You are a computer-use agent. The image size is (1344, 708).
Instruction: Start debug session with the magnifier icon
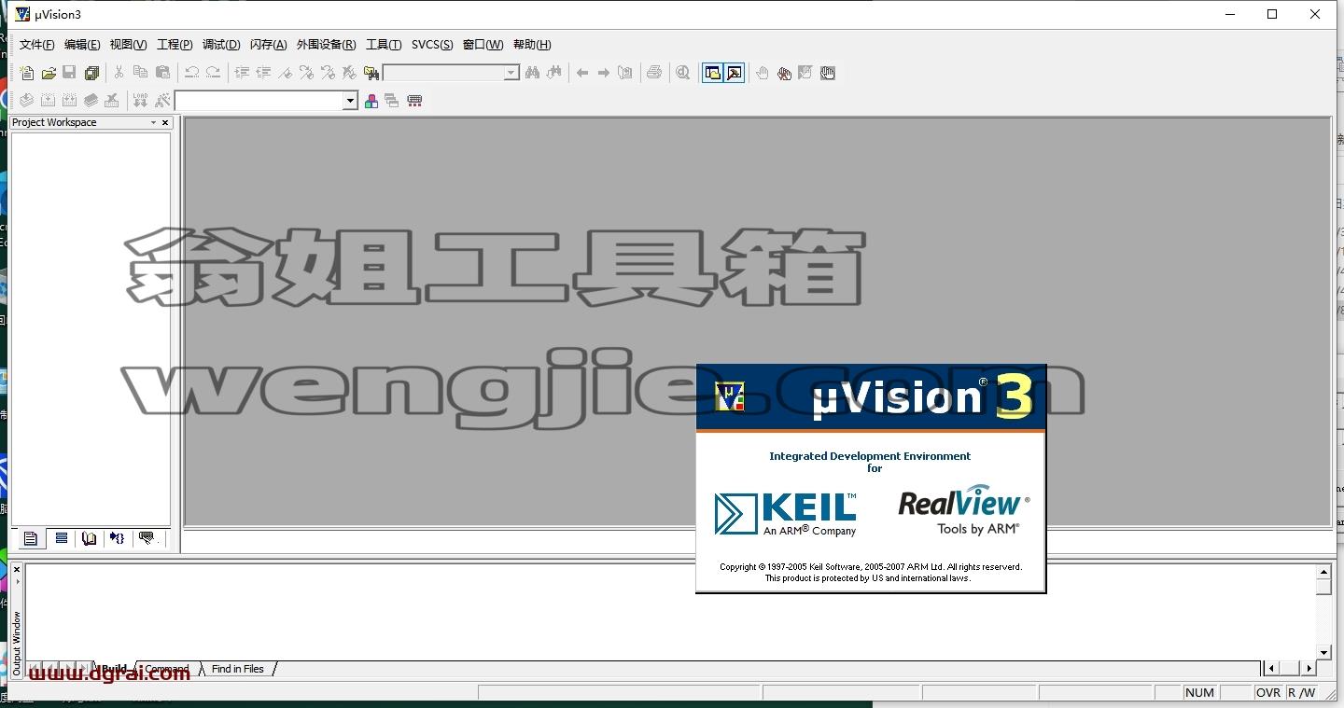coord(683,73)
